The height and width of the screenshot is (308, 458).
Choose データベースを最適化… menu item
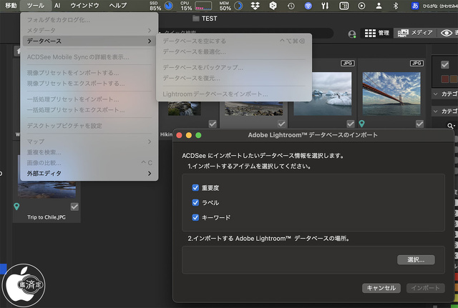(234, 51)
